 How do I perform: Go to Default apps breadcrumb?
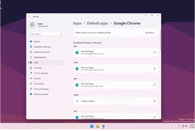[97, 23]
